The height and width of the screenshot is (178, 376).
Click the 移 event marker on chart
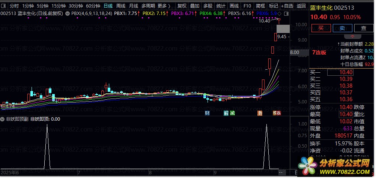275,113
